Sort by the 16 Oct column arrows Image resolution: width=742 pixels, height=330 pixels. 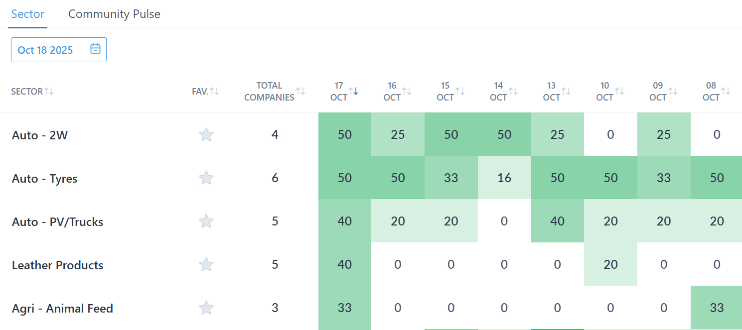(407, 91)
